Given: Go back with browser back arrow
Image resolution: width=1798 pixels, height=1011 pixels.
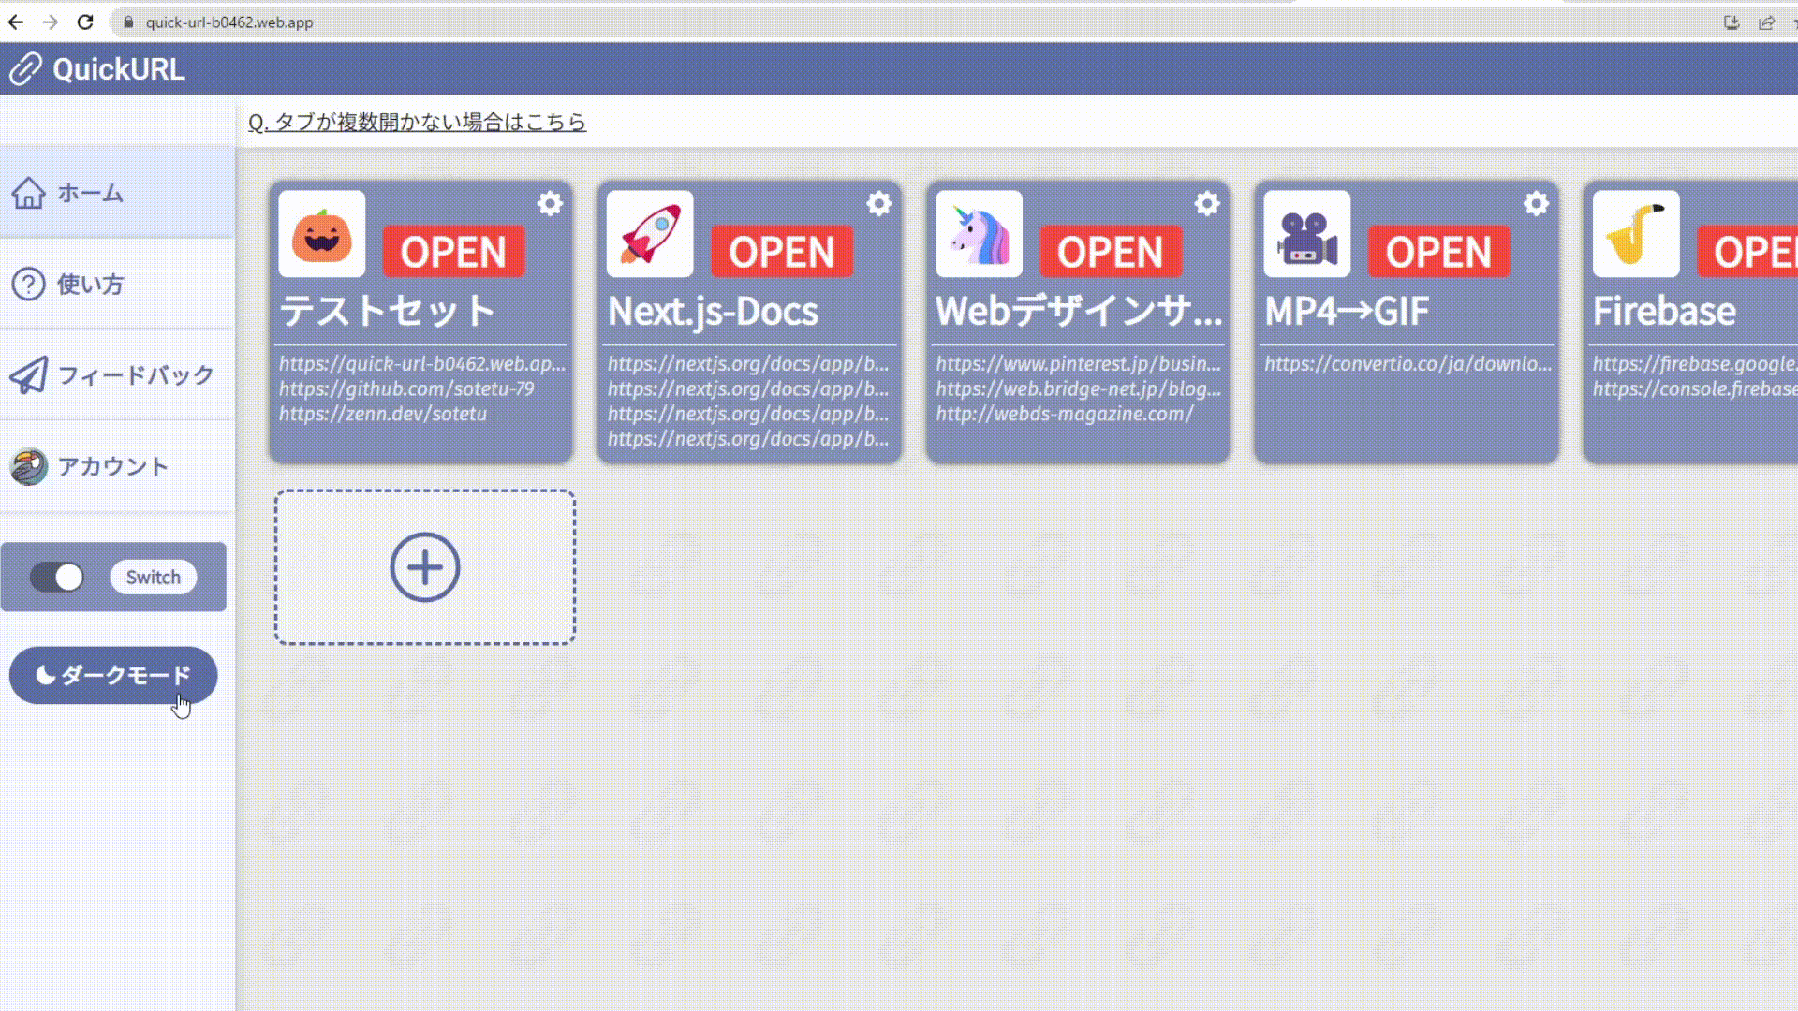Looking at the screenshot, I should coord(16,22).
